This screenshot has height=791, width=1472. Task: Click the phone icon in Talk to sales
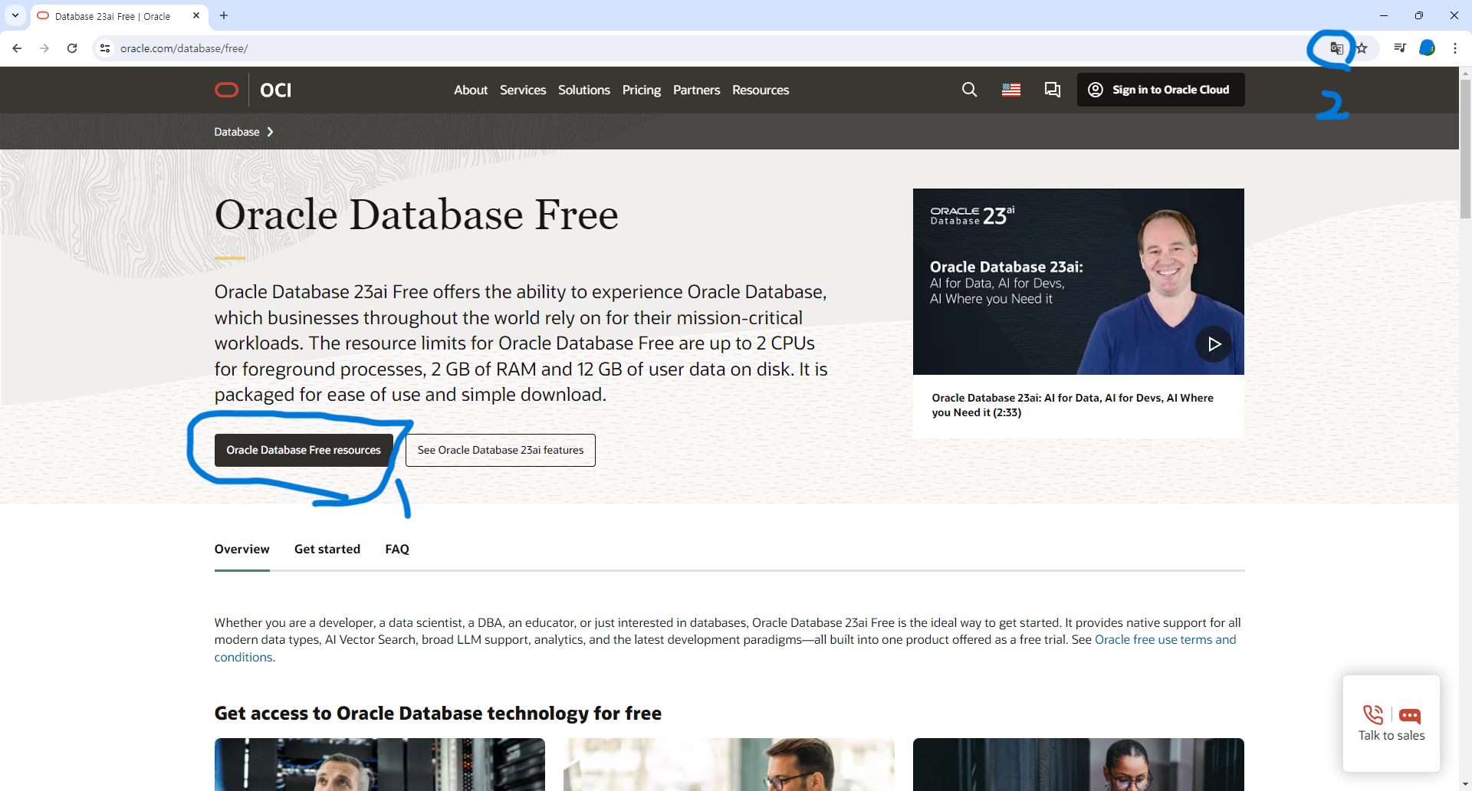click(1373, 715)
